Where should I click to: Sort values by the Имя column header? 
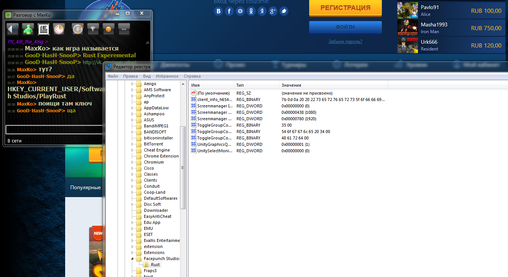(211, 85)
